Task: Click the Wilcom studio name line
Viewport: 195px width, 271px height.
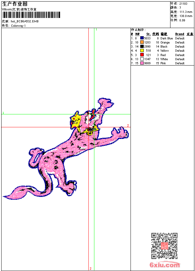Action: [x=19, y=9]
